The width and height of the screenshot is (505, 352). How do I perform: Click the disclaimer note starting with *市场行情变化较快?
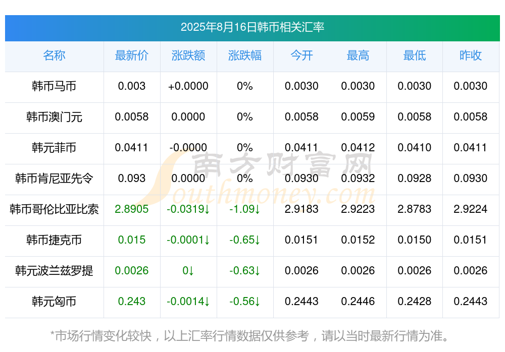249,336
